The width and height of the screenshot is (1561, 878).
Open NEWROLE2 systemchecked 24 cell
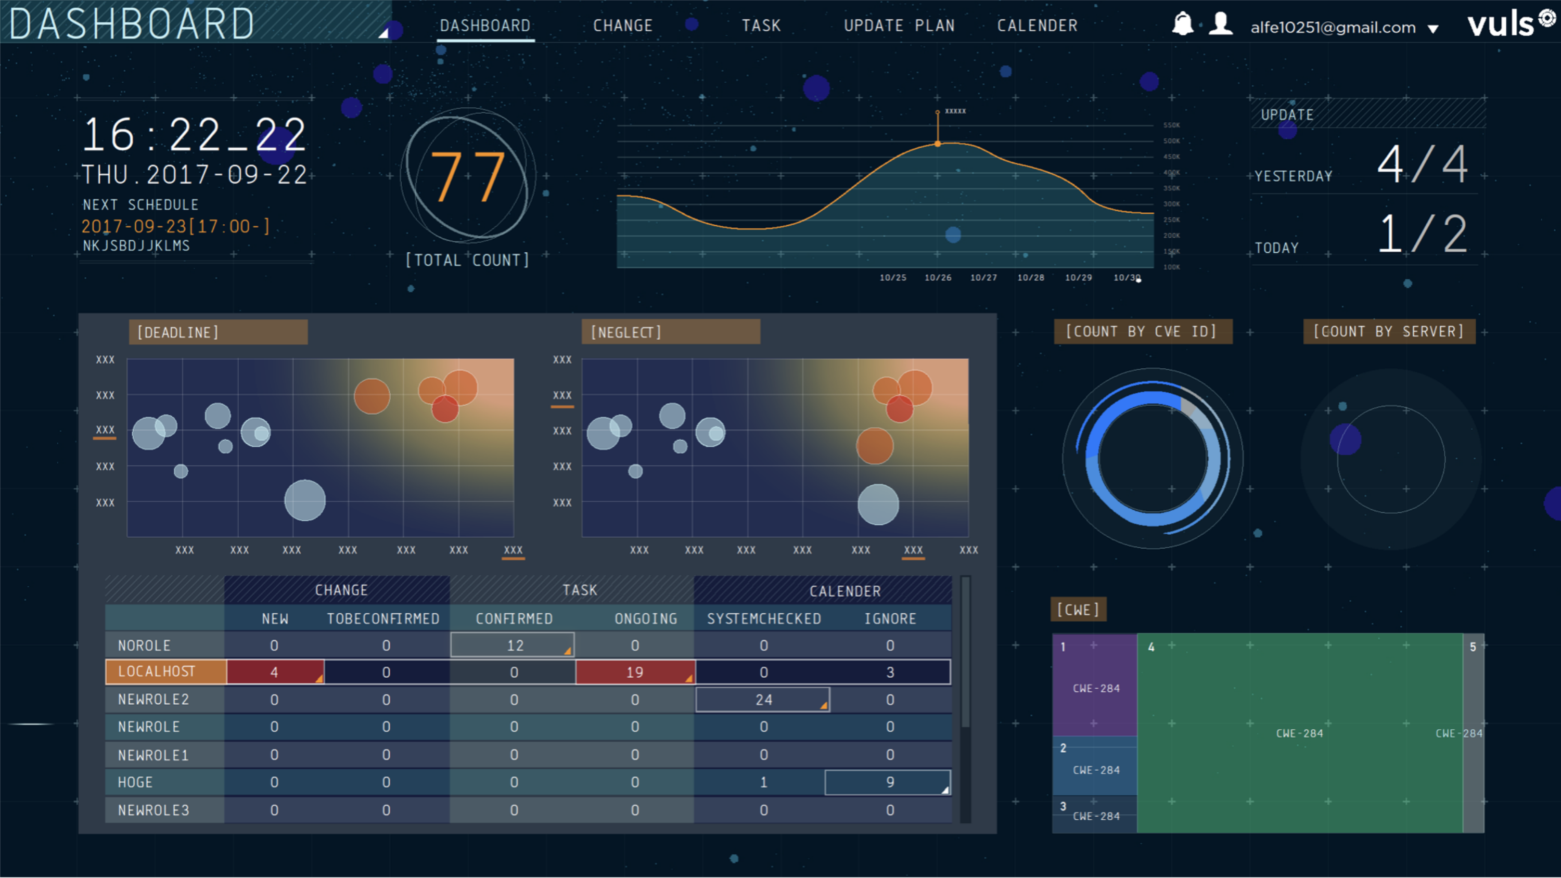pos(762,700)
